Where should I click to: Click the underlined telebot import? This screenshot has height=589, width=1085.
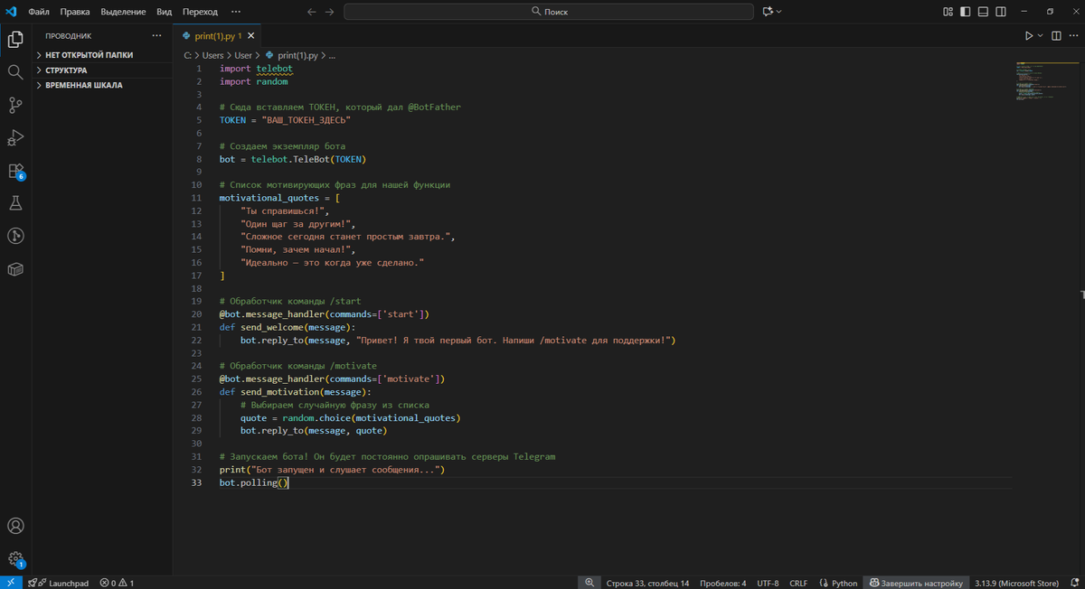[x=274, y=69]
